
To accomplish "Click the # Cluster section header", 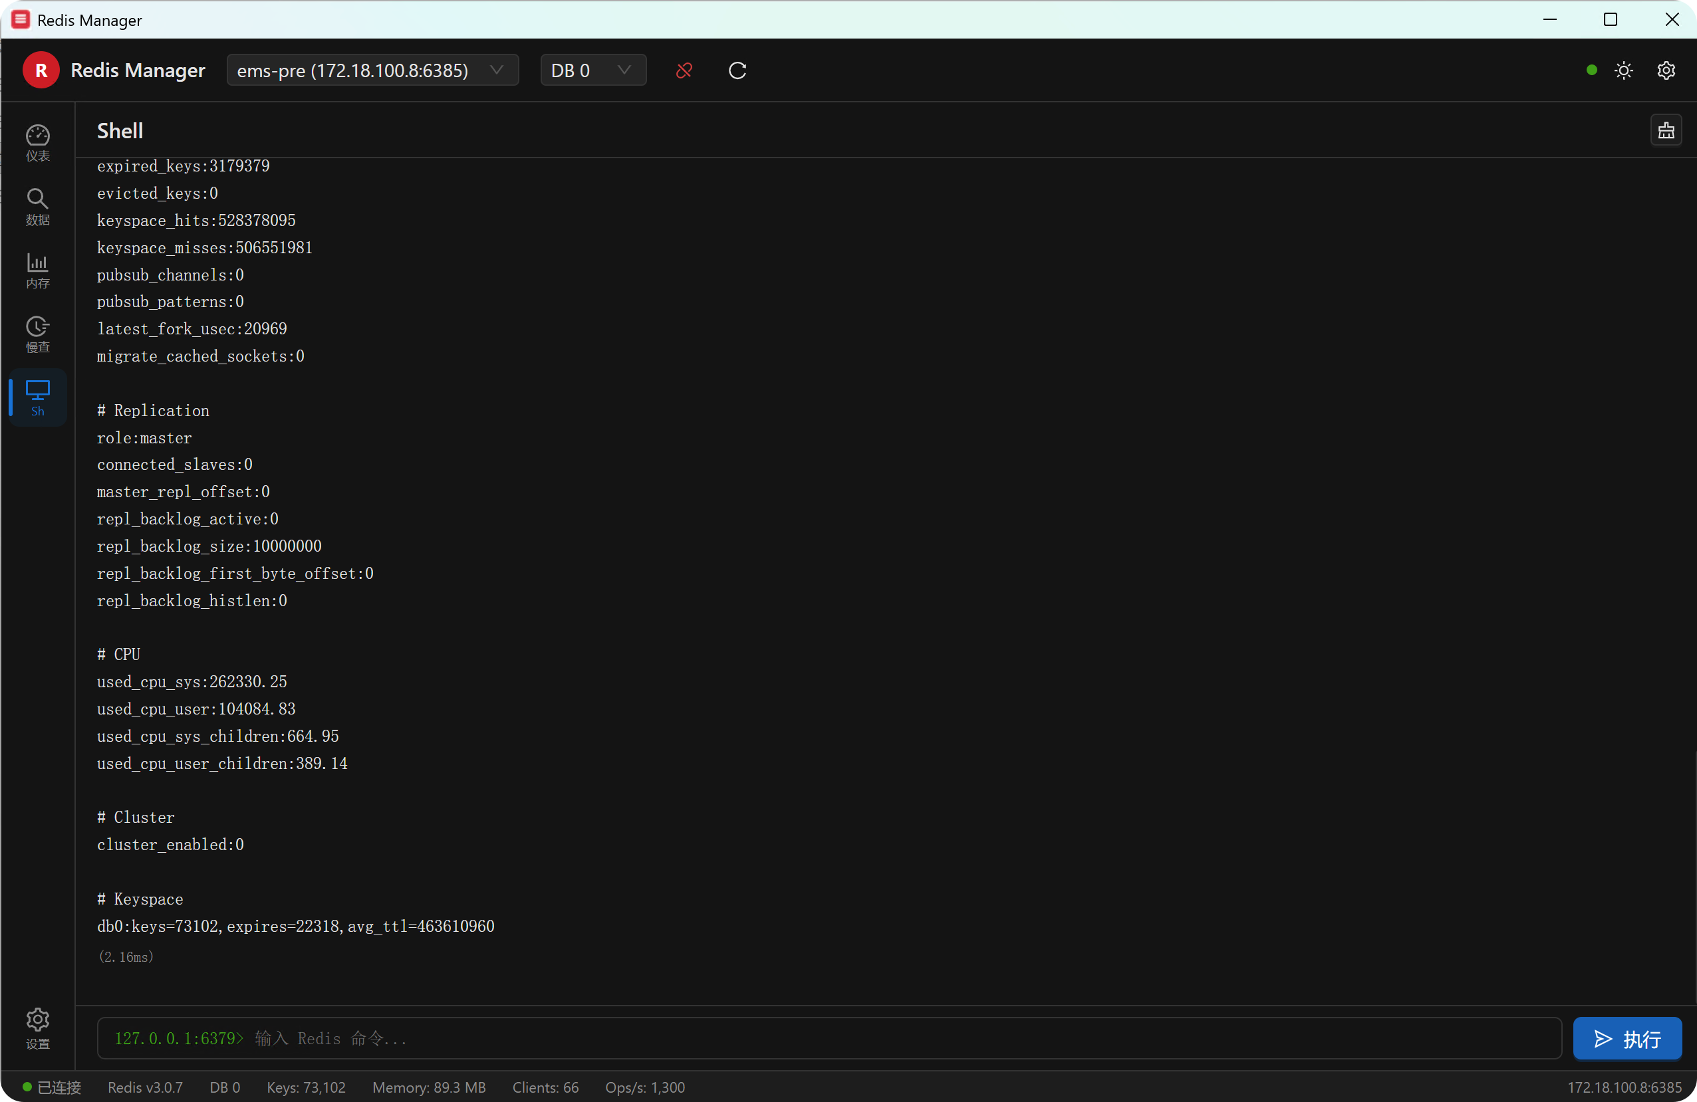I will click(x=136, y=818).
